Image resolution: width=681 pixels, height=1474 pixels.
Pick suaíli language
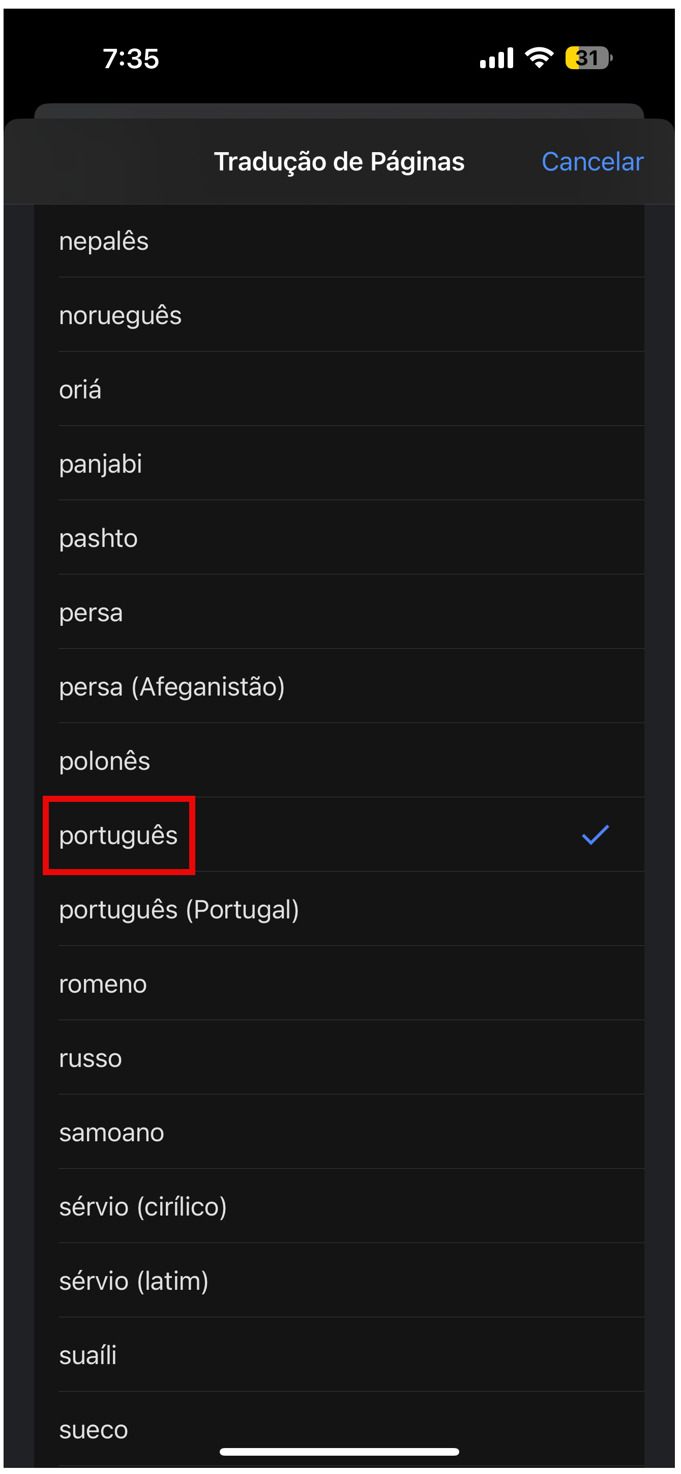88,1355
